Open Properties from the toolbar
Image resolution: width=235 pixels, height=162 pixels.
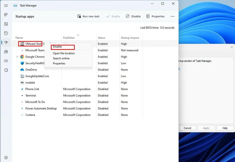[155, 16]
